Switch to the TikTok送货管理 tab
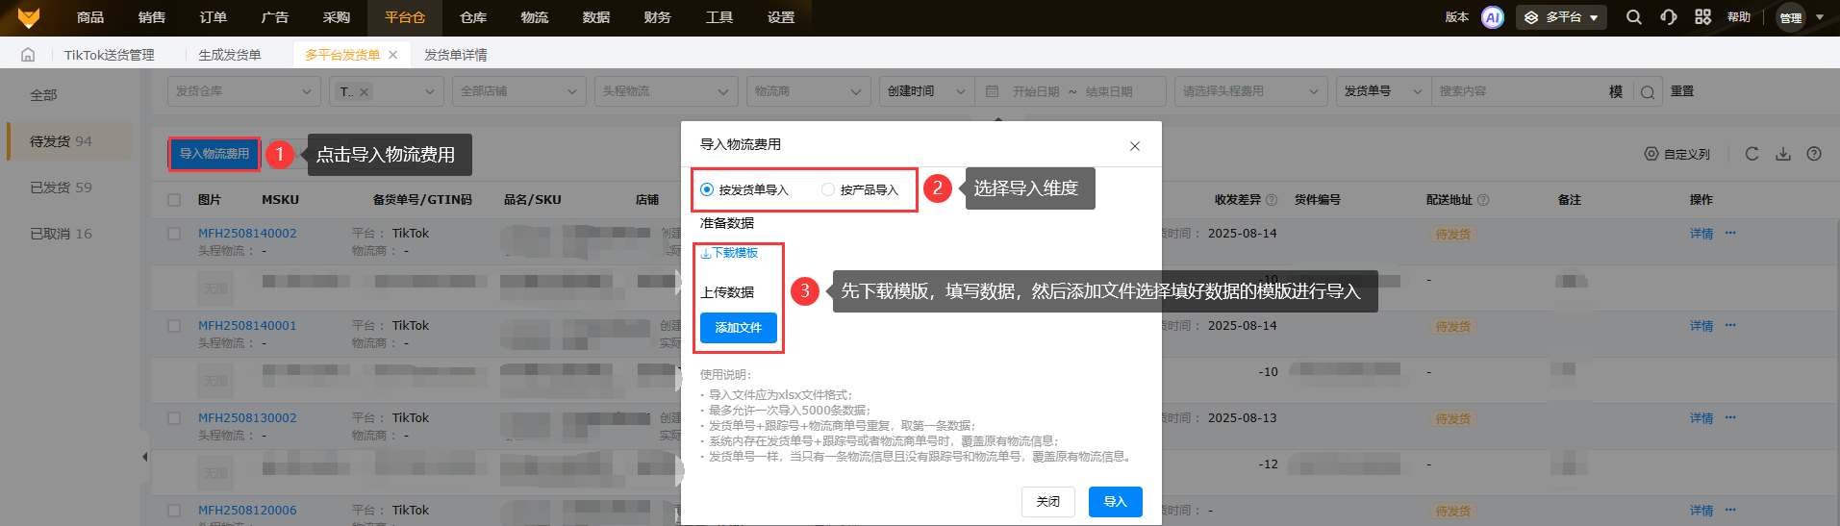The image size is (1840, 526). 110,55
